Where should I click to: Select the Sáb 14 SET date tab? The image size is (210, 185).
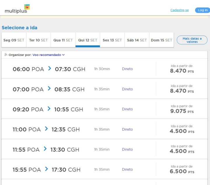pos(137,40)
